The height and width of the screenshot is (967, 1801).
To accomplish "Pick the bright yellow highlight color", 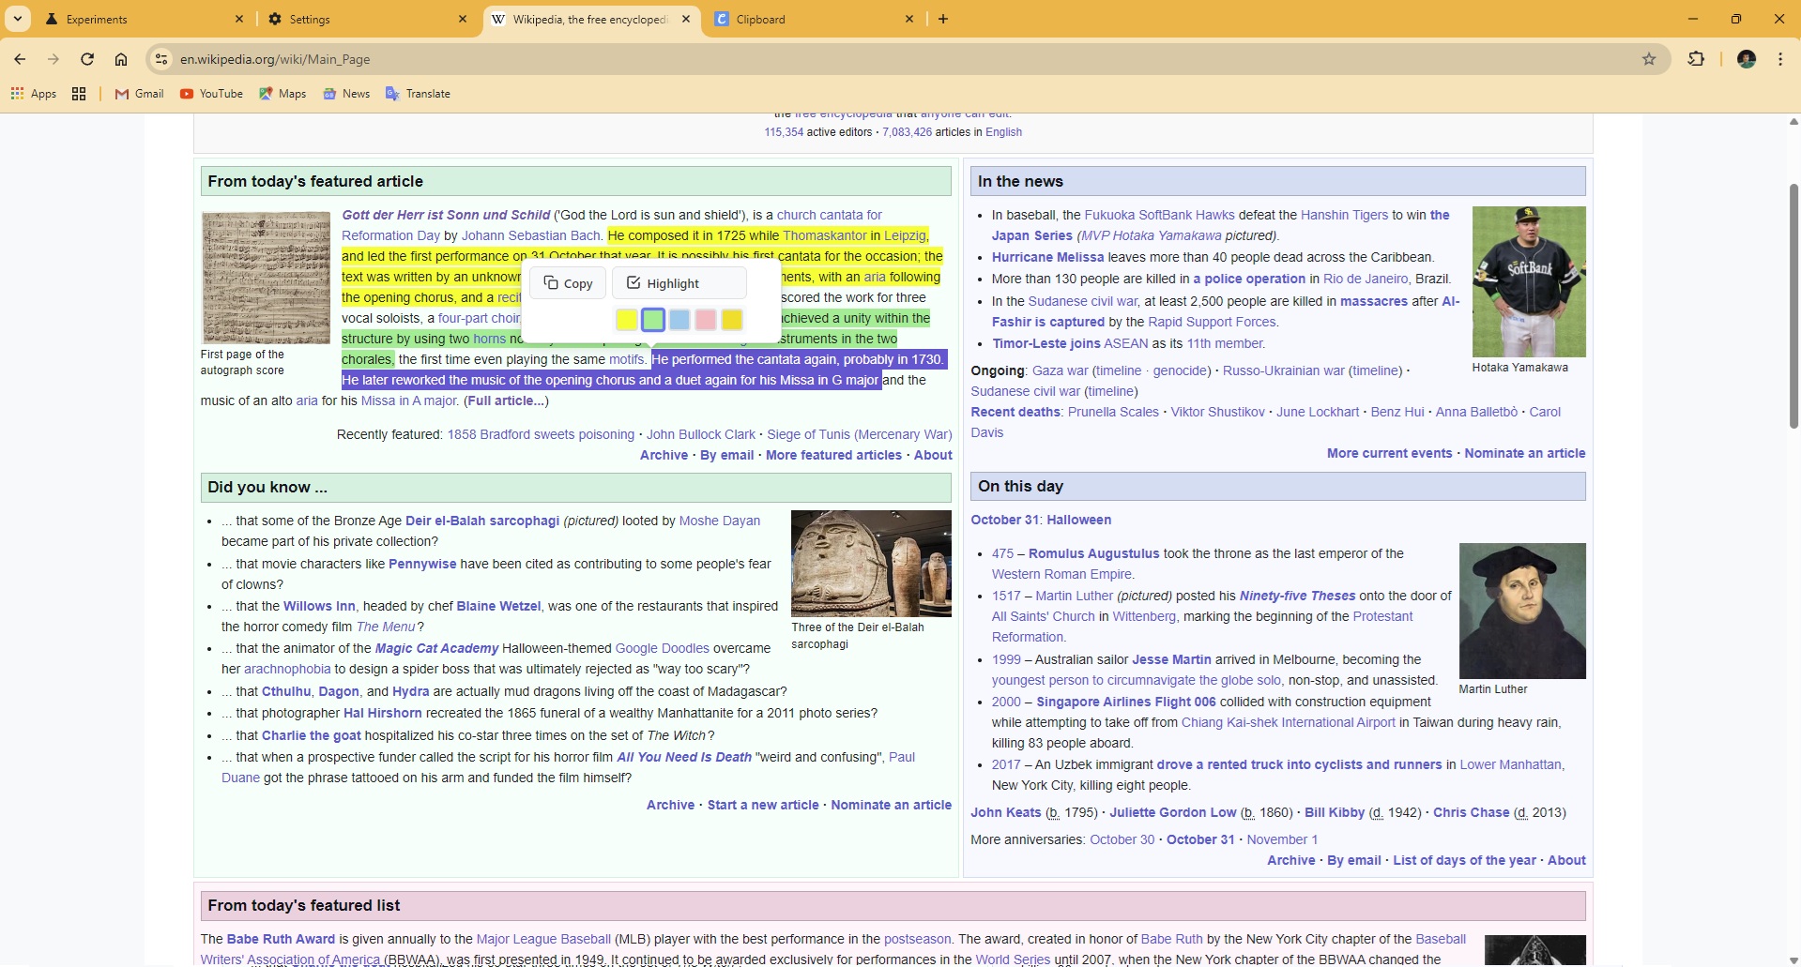I will point(627,320).
